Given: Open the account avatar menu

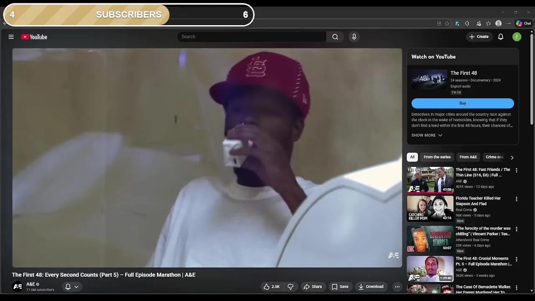Looking at the screenshot, I should coord(517,37).
